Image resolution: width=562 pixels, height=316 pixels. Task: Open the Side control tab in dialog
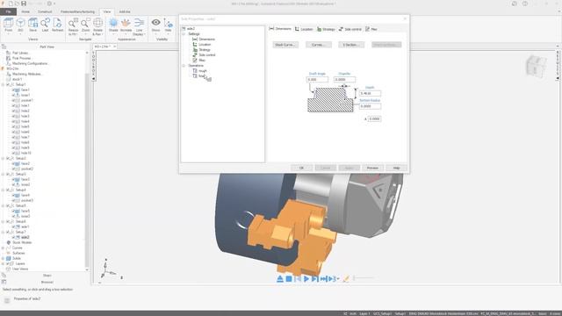[350, 29]
